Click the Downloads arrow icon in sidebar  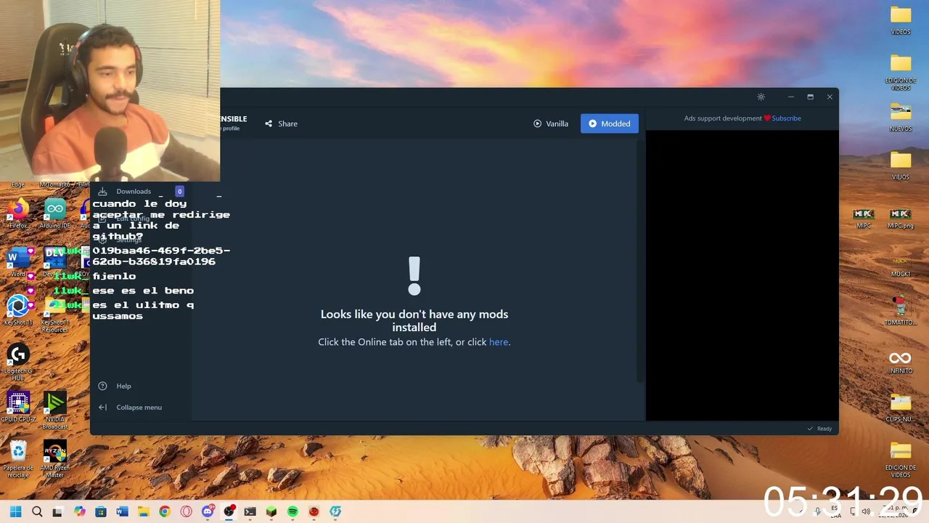tap(102, 192)
